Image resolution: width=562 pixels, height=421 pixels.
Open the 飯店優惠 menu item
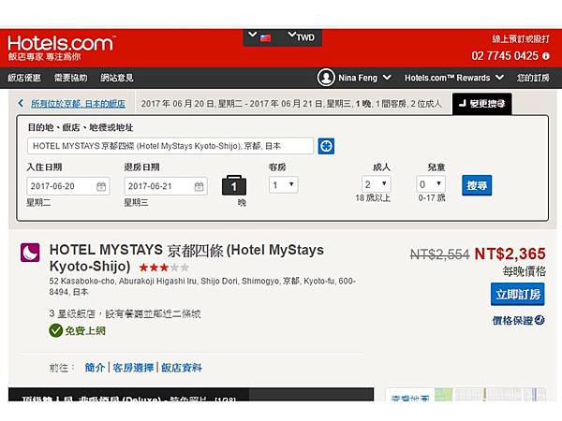point(24,78)
